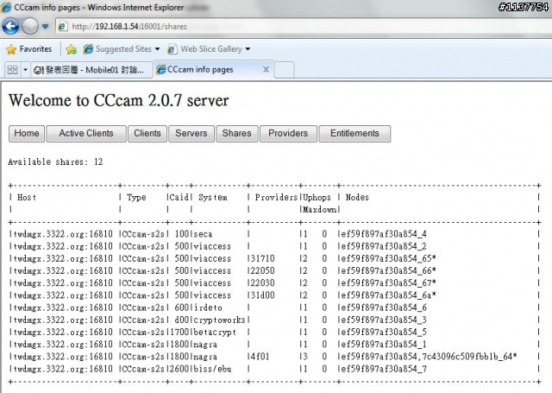Viewport: 552px width, 393px height.
Task: Click the Add to Favorites Bar star icon
Action: (71, 49)
